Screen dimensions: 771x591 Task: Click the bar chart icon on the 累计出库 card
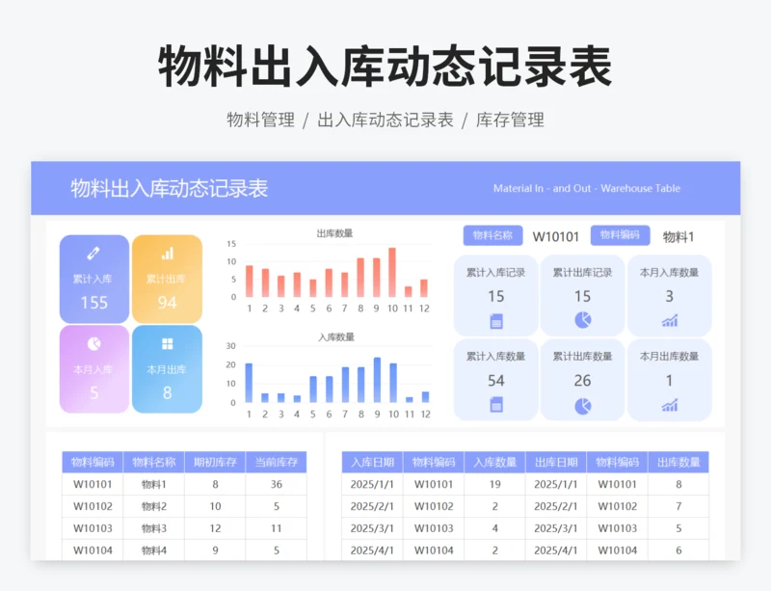point(167,255)
